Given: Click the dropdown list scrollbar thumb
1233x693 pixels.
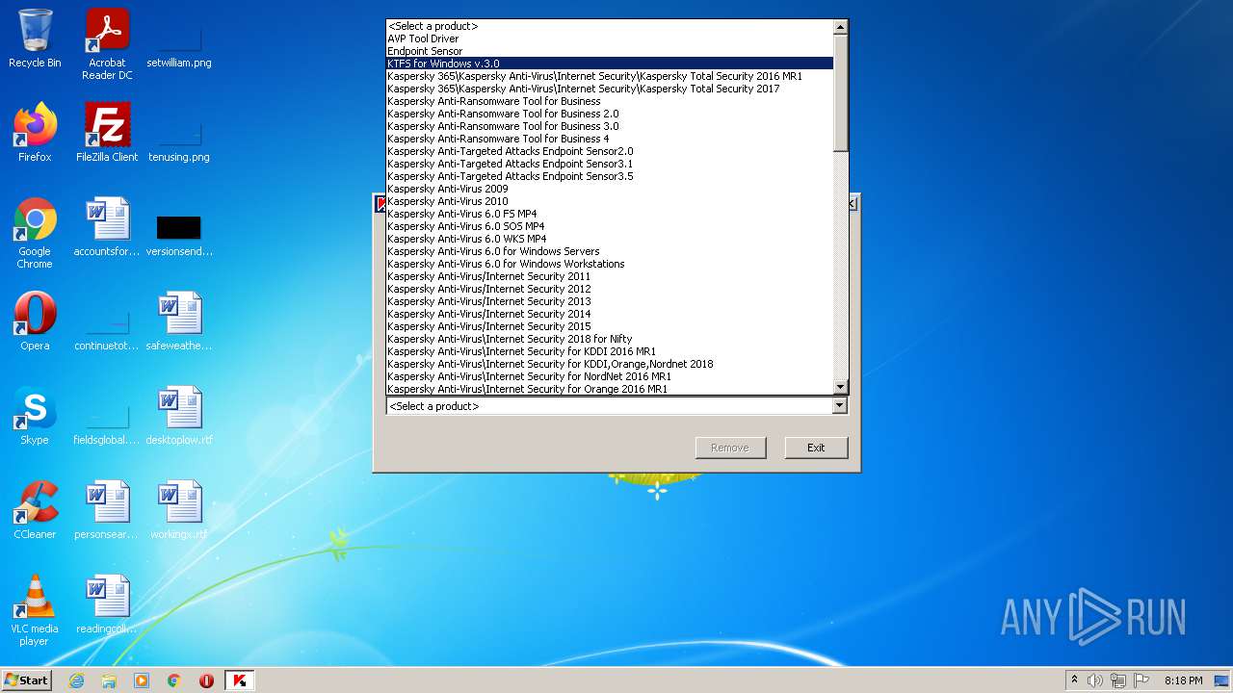Looking at the screenshot, I should click(x=840, y=92).
